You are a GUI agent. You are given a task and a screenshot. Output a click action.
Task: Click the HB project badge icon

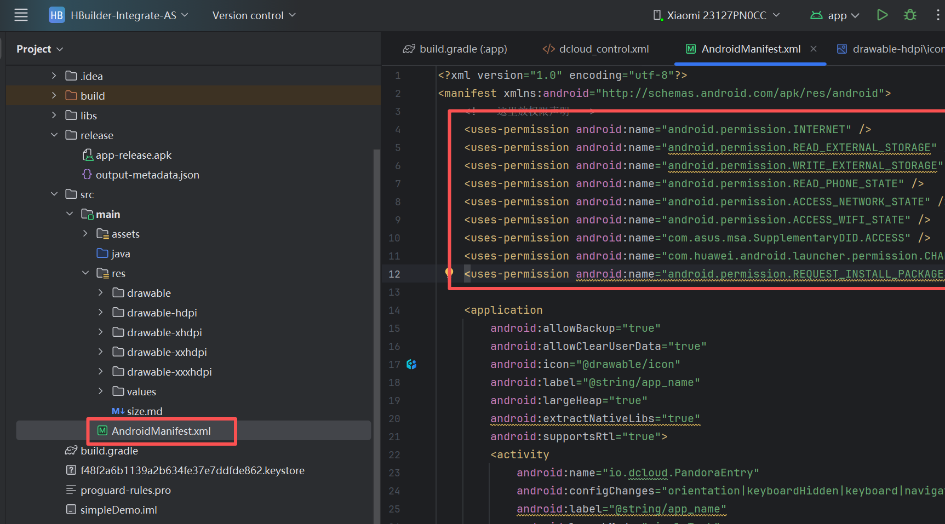[56, 15]
